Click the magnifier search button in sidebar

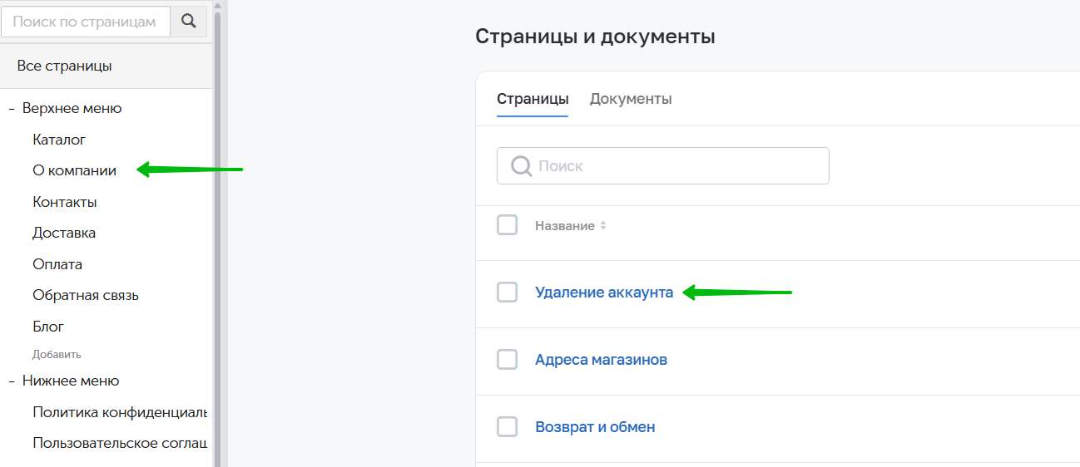pos(188,22)
